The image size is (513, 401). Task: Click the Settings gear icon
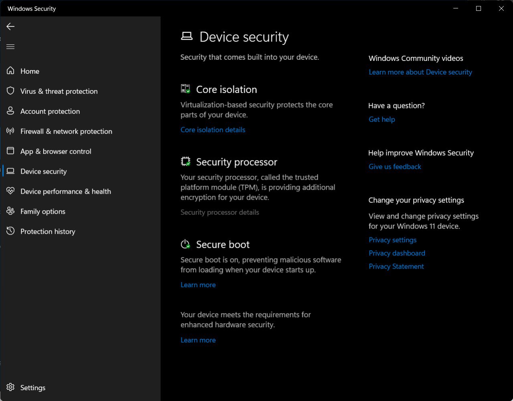tap(10, 387)
